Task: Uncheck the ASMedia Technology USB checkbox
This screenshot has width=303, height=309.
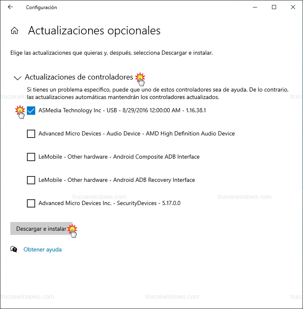Action: pos(31,111)
